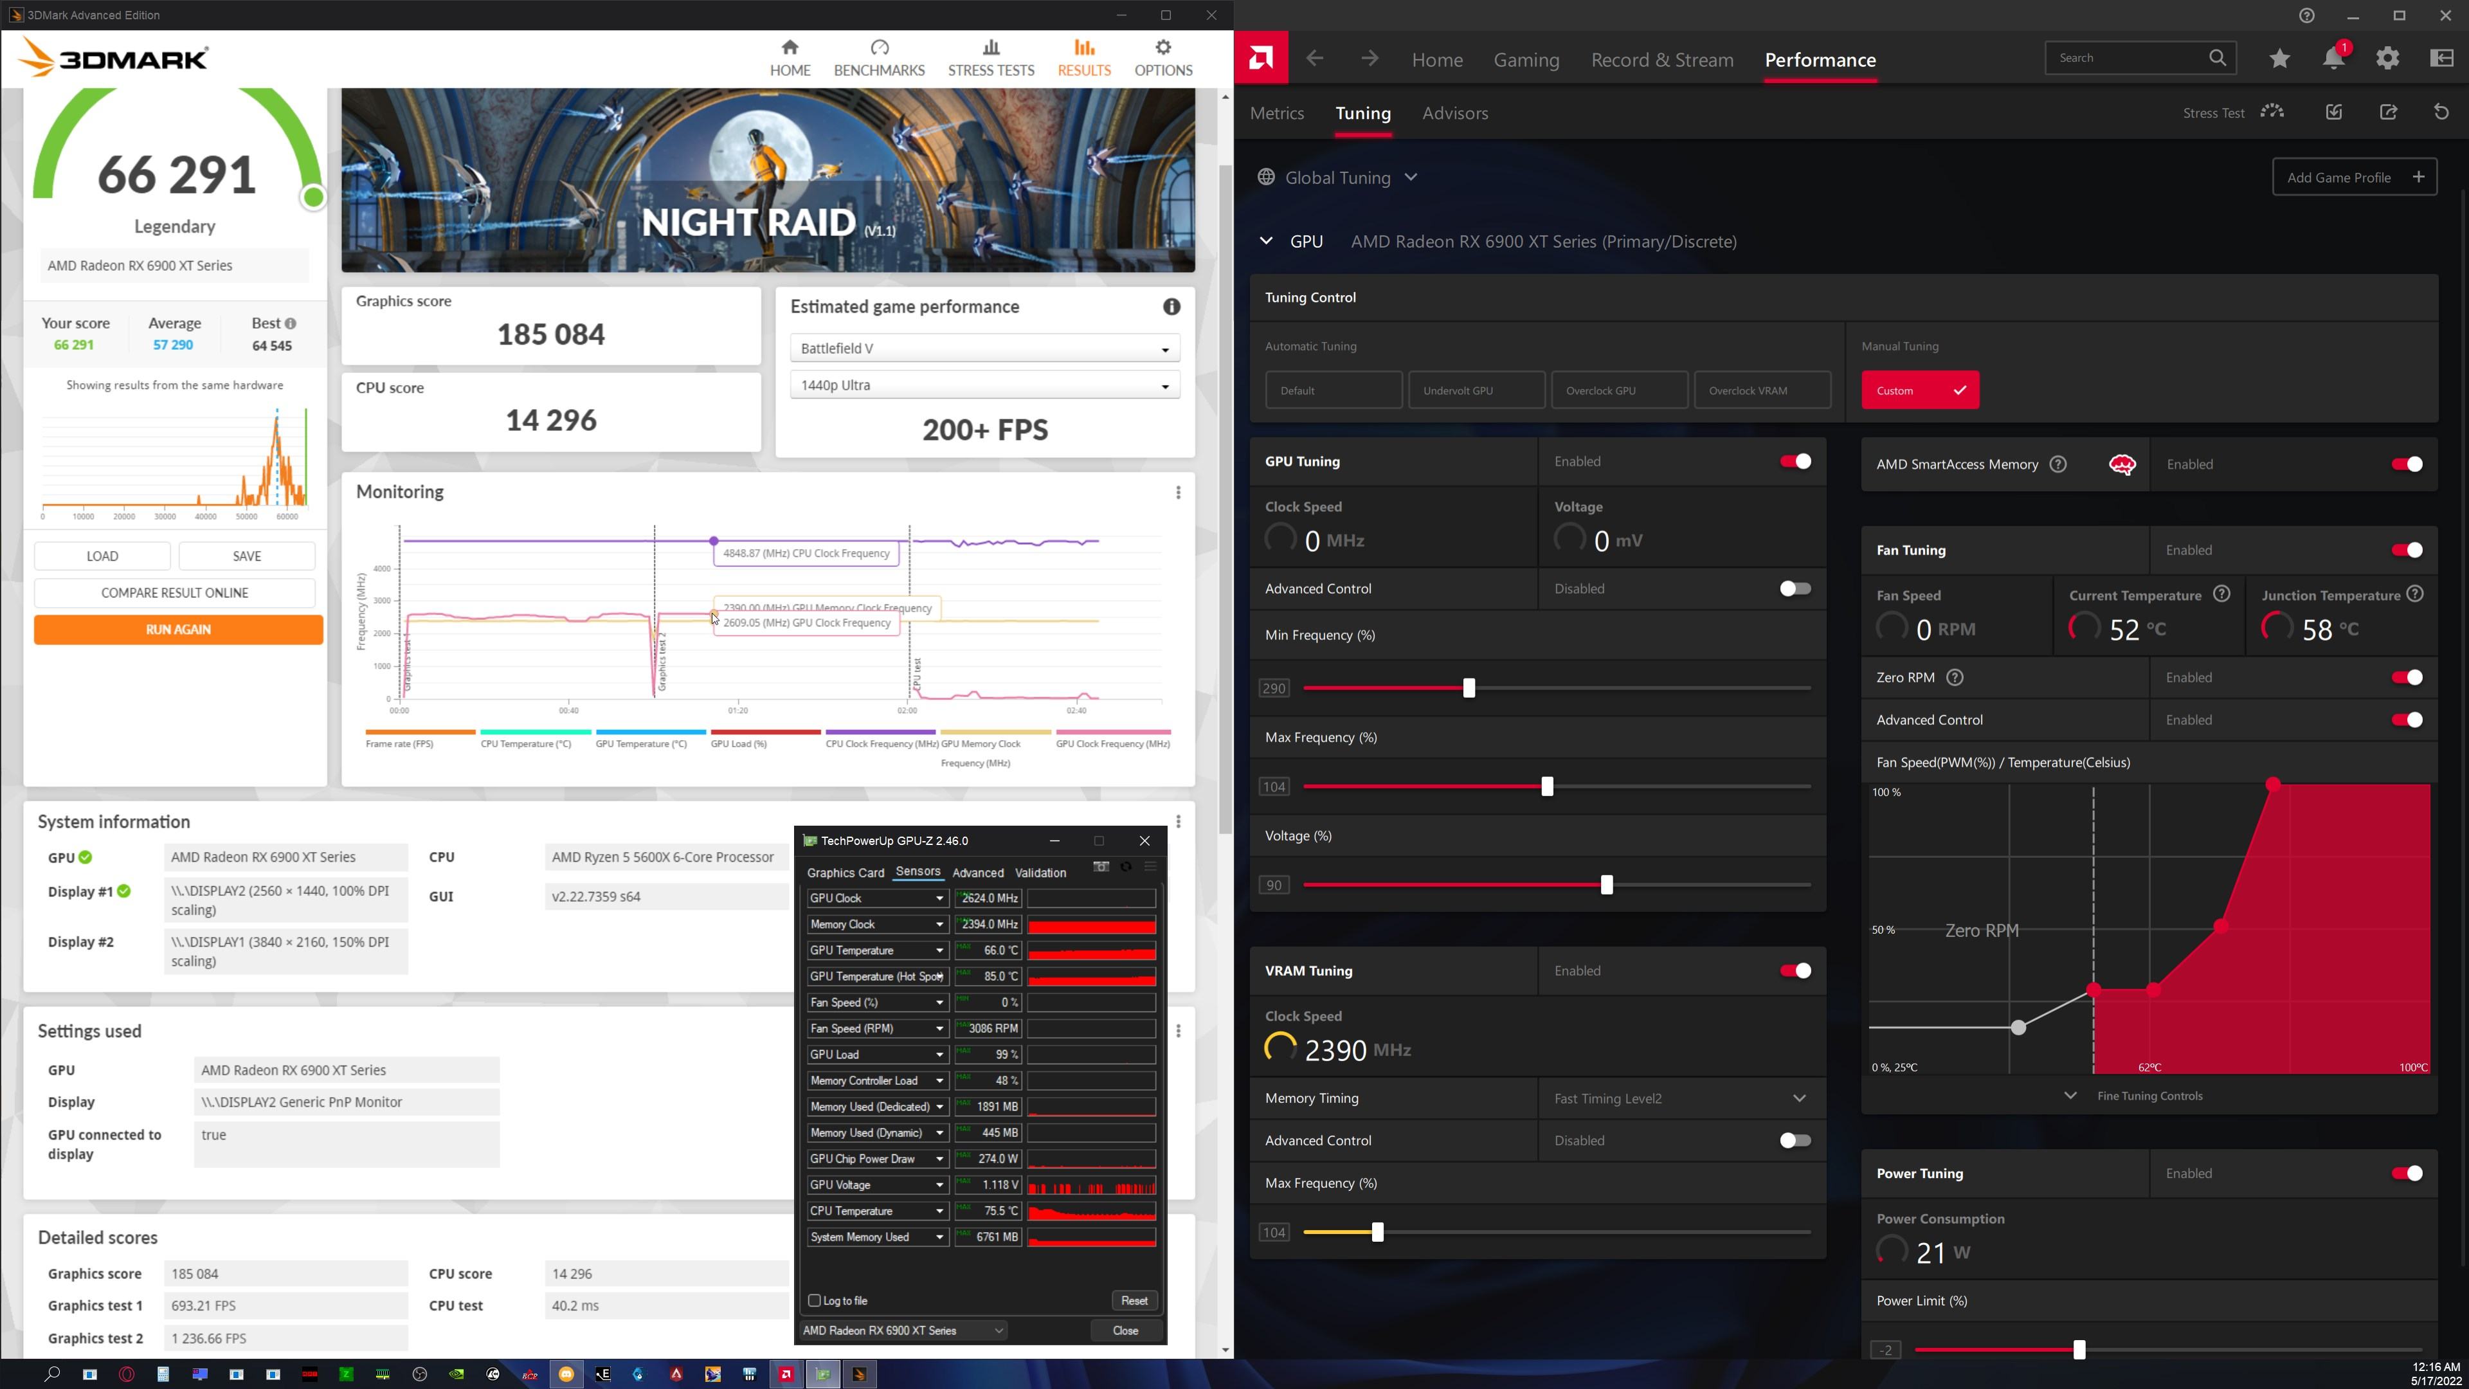Click the Estimated game performance info icon
This screenshot has width=2469, height=1389.
(1171, 307)
